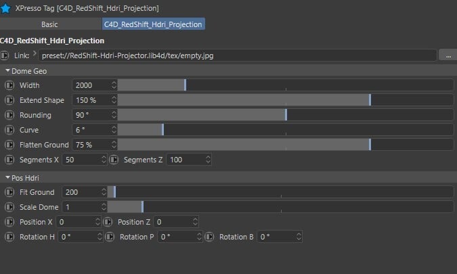The height and width of the screenshot is (274, 457).
Task: Click the Curve slider track
Action: coord(286,130)
